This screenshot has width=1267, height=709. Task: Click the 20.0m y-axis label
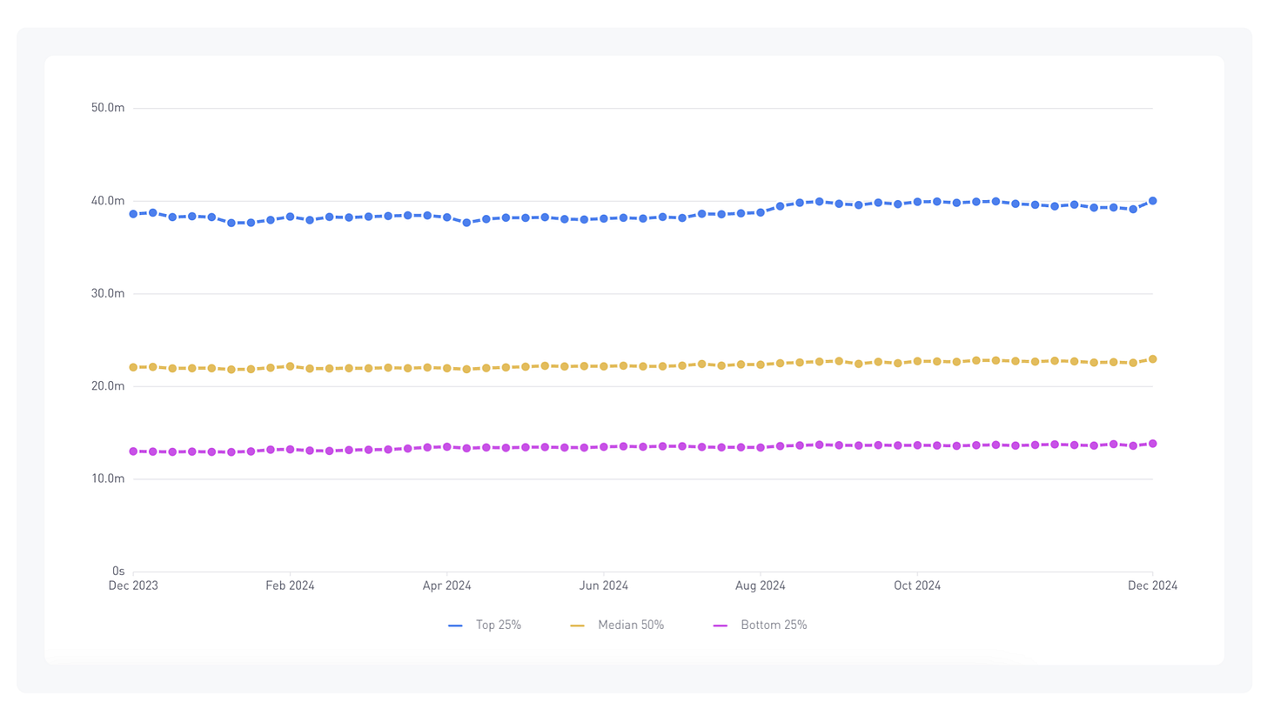pos(108,386)
